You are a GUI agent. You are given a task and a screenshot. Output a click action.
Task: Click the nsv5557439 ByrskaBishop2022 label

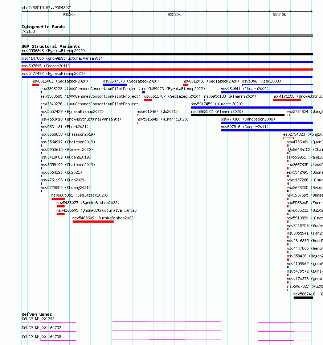click(72, 112)
